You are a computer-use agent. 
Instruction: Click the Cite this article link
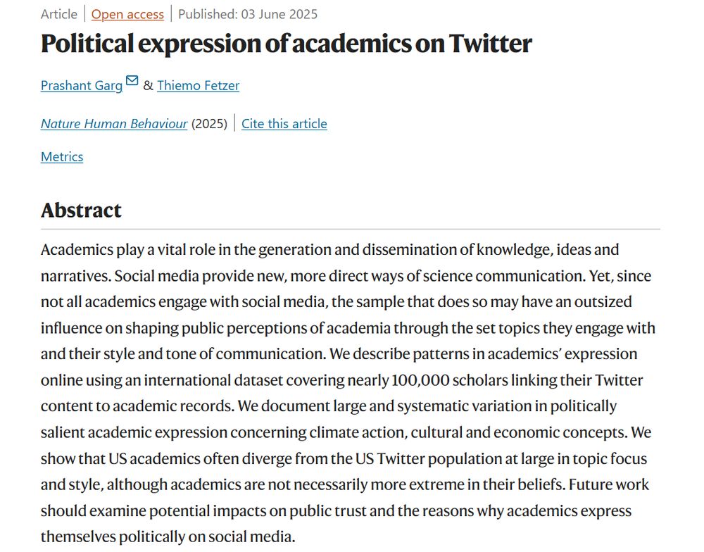pos(284,123)
